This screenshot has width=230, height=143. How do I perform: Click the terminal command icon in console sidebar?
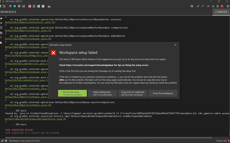[1, 28]
